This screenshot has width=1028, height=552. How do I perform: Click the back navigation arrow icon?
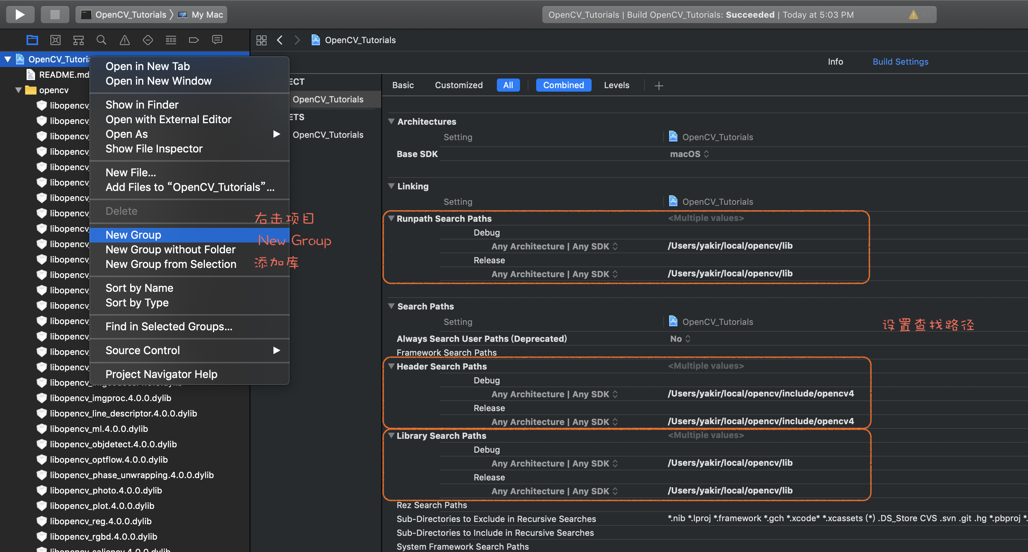[280, 40]
